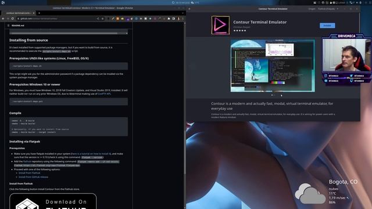Click the install-deps.sh code block

69,66
